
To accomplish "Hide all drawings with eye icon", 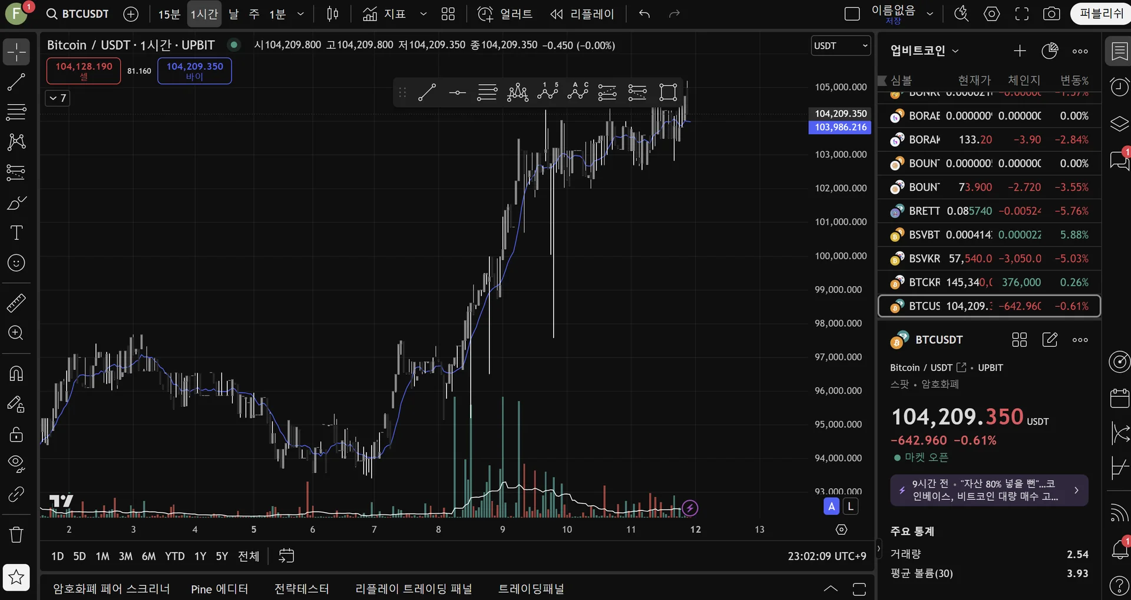I will 16,464.
